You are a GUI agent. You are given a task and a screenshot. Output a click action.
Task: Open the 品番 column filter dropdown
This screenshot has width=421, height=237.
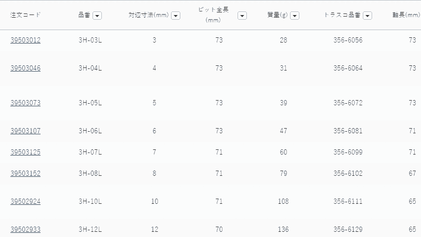click(x=97, y=16)
